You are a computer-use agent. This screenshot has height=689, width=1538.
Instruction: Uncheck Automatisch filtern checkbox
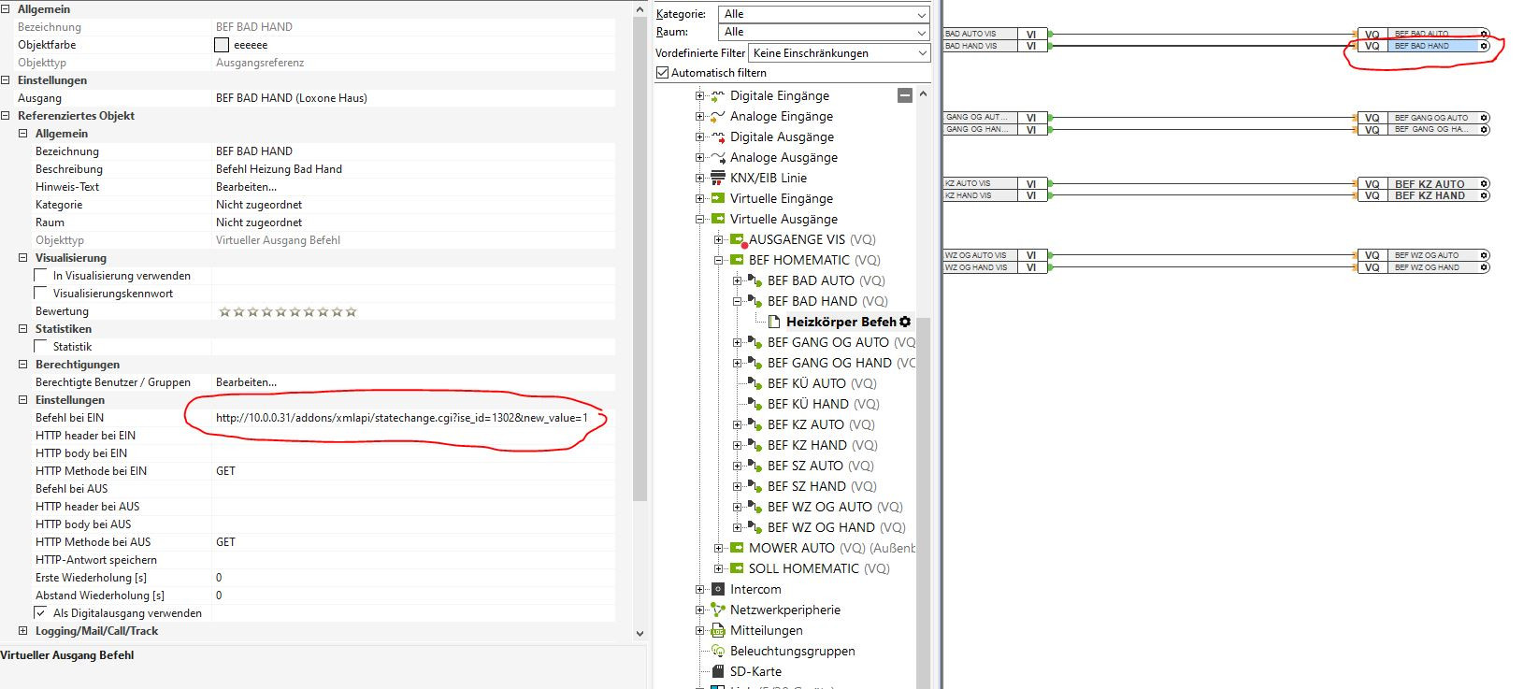[663, 72]
